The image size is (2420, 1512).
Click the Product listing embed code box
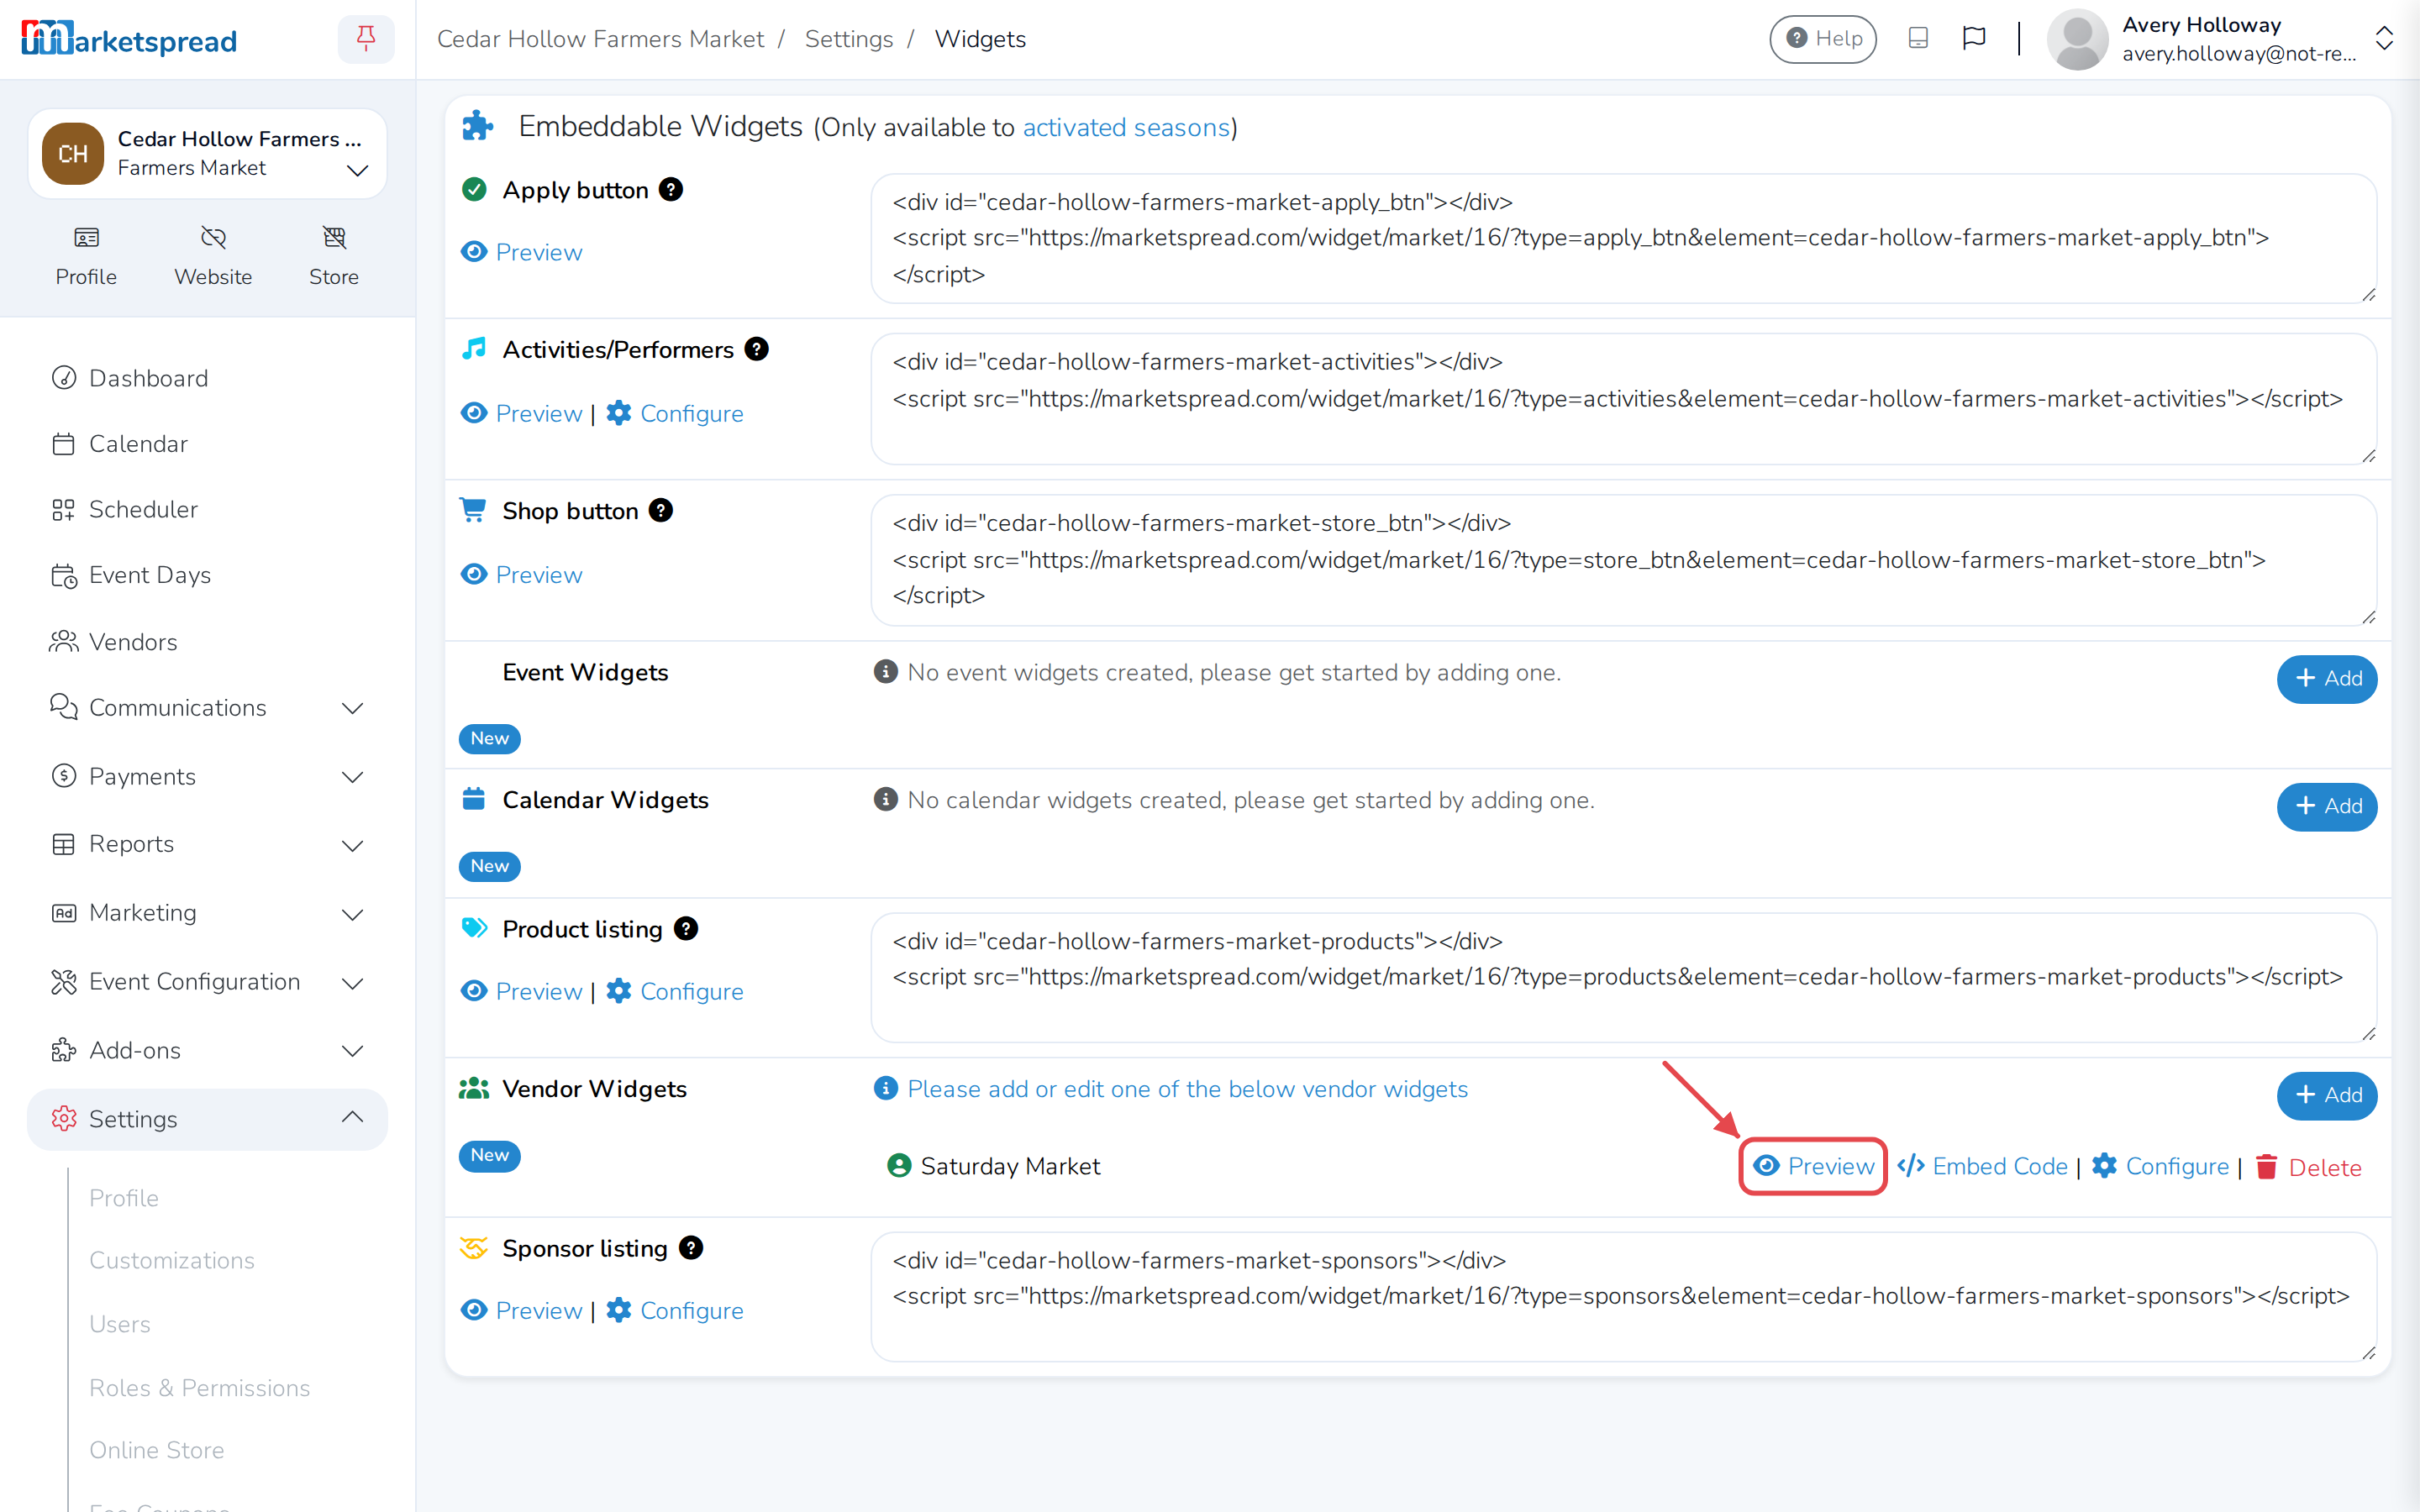point(1623,977)
